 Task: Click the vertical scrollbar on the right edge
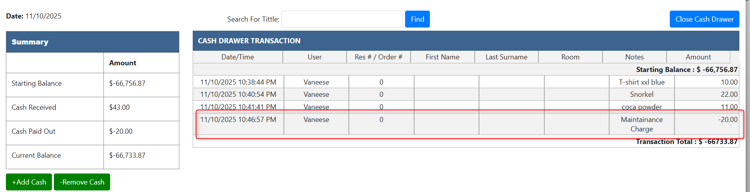tap(748, 96)
